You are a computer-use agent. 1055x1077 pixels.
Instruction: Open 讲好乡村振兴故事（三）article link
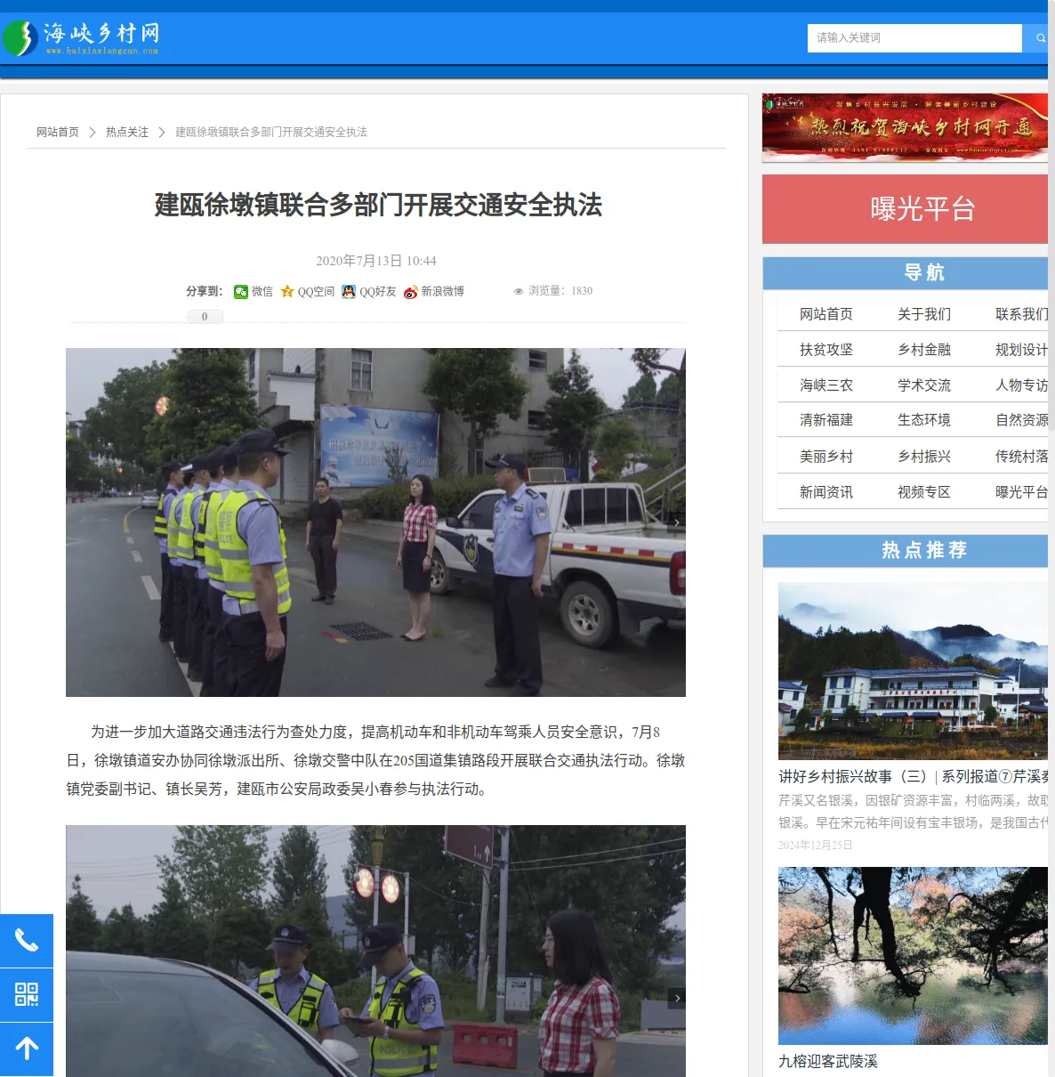point(913,777)
